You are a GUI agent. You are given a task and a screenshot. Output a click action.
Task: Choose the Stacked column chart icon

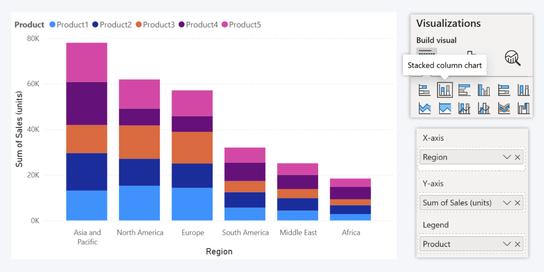click(x=445, y=90)
